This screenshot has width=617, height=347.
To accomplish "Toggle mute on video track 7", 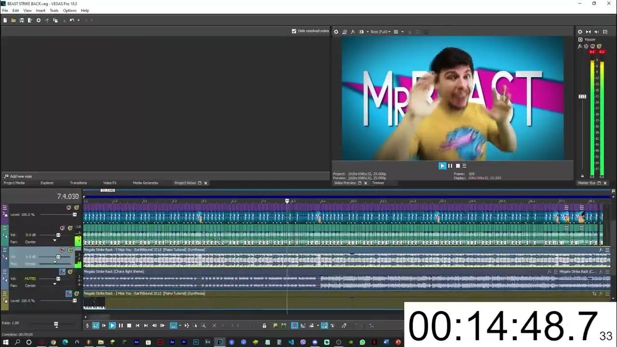I will pos(69,294).
